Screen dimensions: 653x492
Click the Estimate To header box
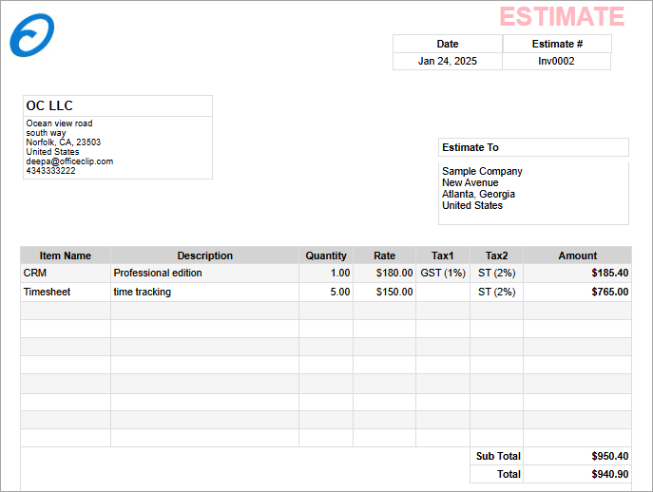532,147
